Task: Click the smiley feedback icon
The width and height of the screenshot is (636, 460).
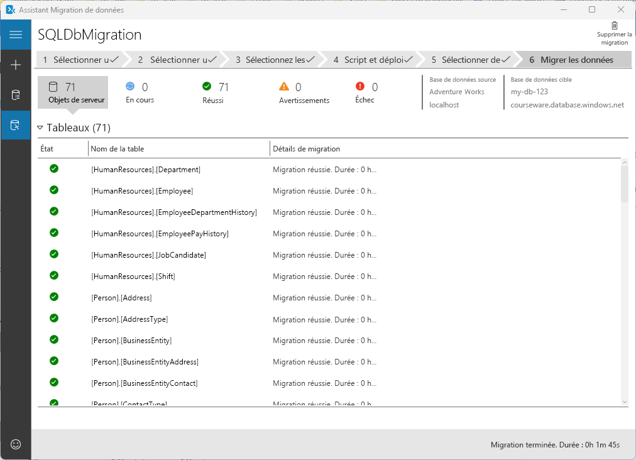Action: tap(16, 444)
